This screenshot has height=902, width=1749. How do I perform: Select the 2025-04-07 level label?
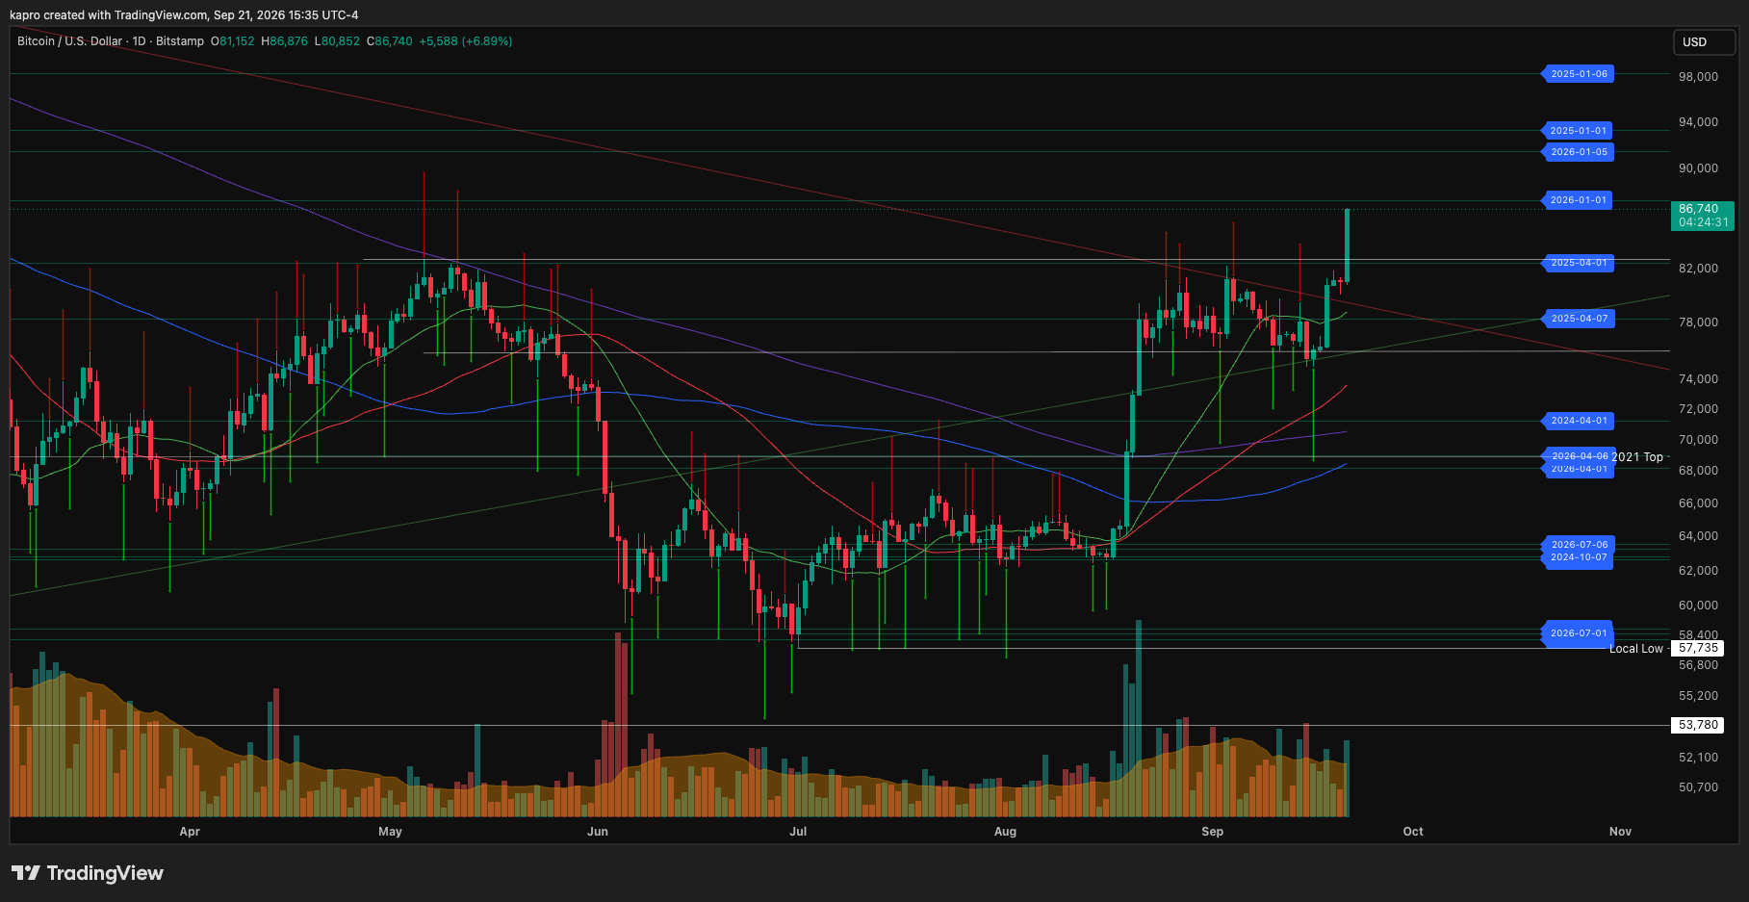(1579, 319)
